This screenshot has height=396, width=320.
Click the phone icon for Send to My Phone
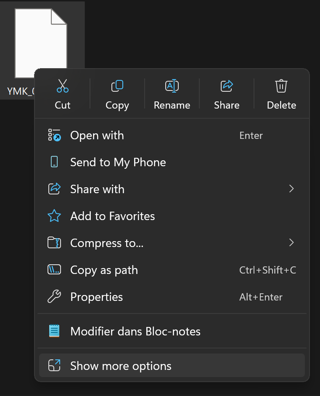click(54, 162)
